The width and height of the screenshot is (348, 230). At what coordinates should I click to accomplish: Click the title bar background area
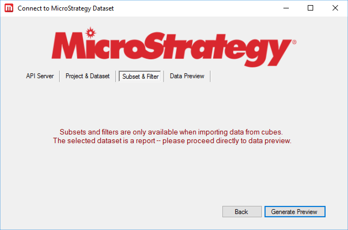coord(189,8)
